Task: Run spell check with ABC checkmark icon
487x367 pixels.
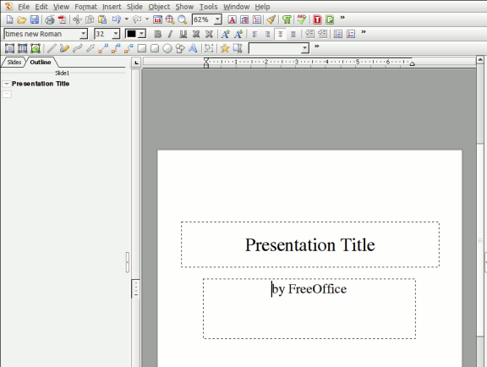Action: (302, 19)
